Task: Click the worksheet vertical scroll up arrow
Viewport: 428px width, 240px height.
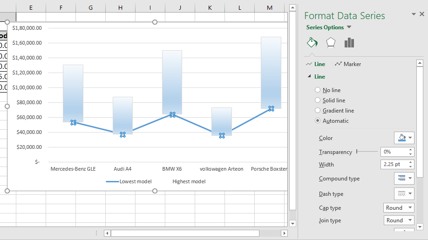Action: pyautogui.click(x=292, y=7)
